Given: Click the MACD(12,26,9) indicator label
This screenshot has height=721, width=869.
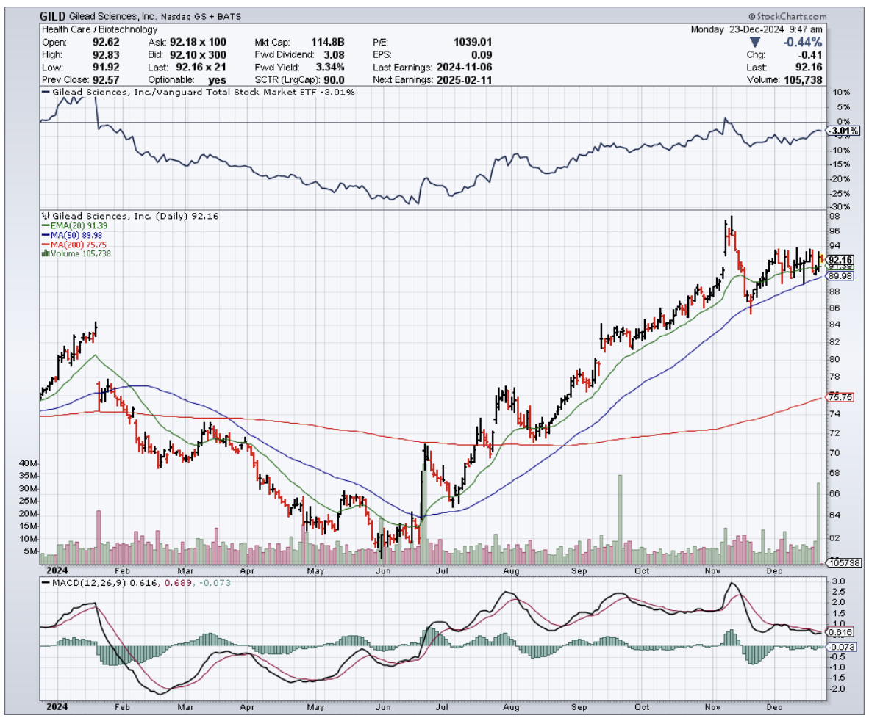Looking at the screenshot, I should tap(85, 582).
